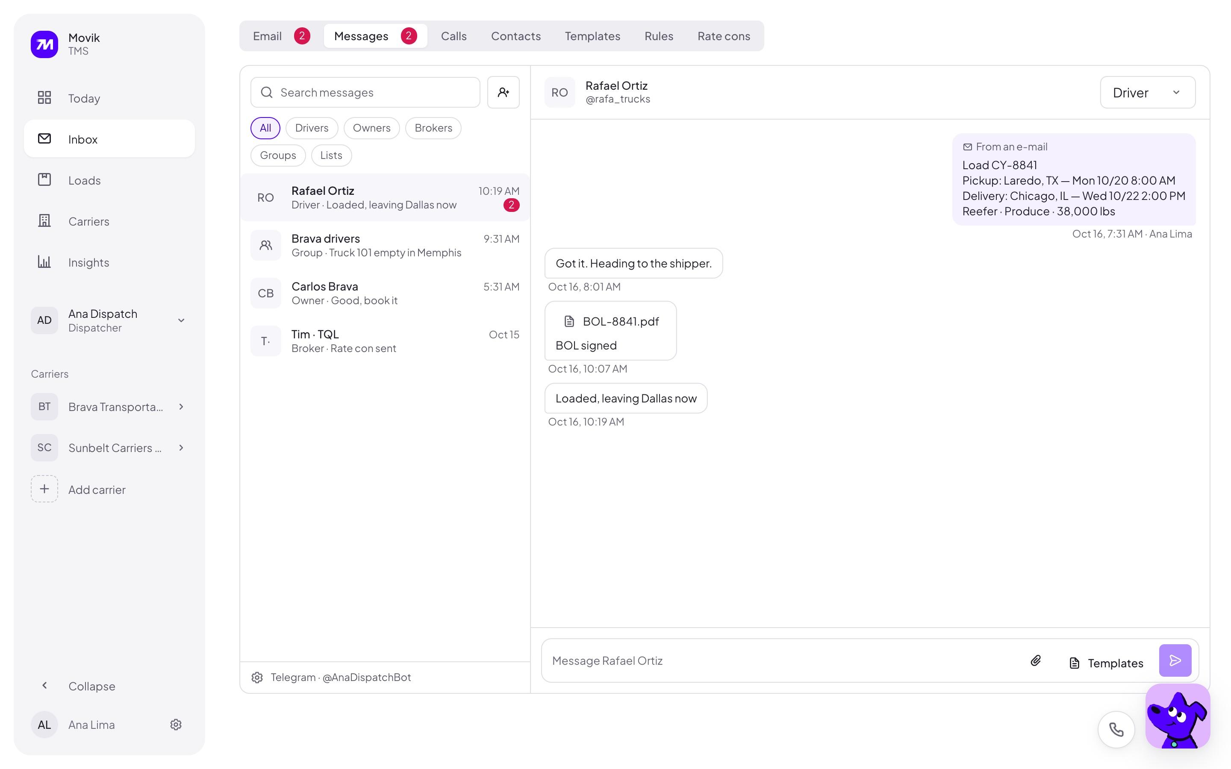Open Templates button in message composer

[x=1106, y=663]
